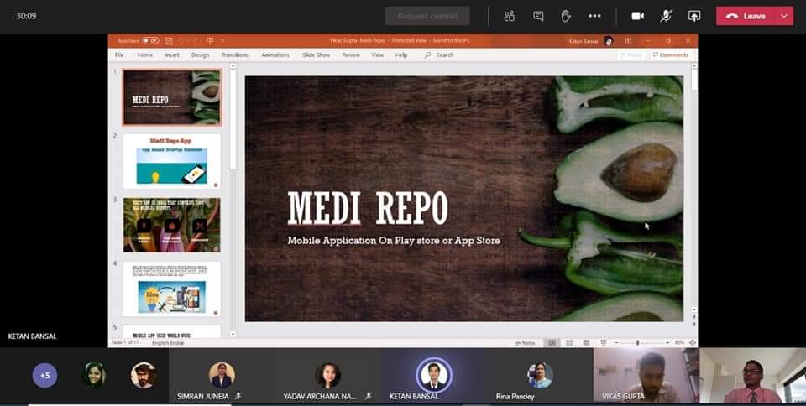Click the Redo icon in title bar
The image size is (806, 406).
[x=197, y=40]
